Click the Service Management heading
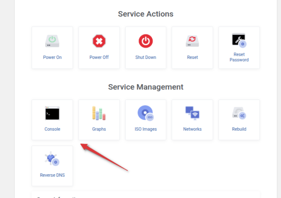Image resolution: width=281 pixels, height=198 pixels. point(146,87)
